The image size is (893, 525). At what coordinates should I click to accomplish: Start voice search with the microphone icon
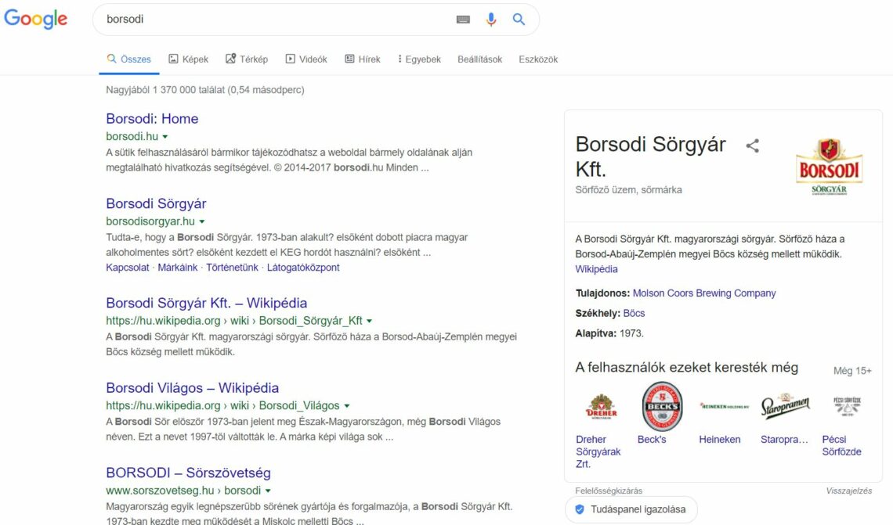pyautogui.click(x=491, y=20)
